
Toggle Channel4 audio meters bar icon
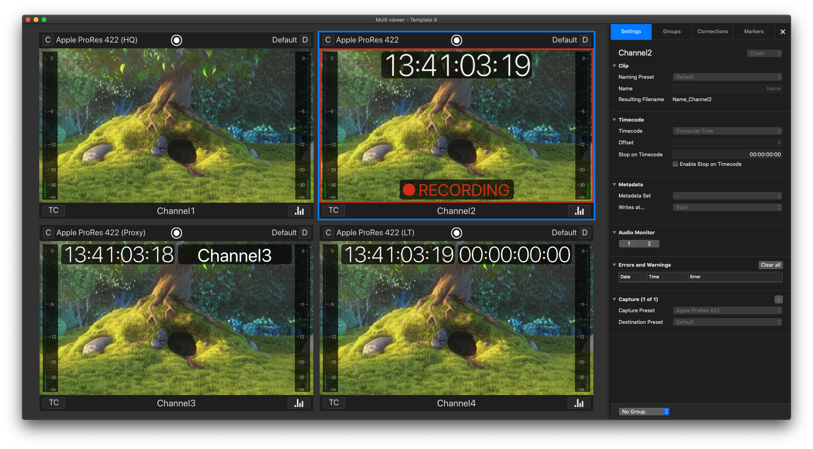(579, 403)
